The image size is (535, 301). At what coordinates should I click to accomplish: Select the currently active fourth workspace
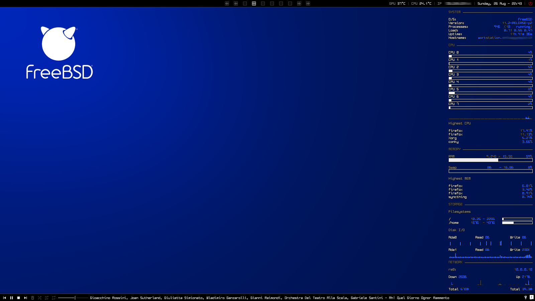(x=254, y=3)
